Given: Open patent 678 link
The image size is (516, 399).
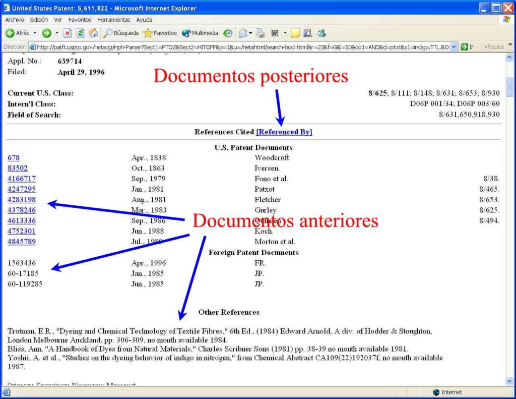Looking at the screenshot, I should [x=14, y=158].
